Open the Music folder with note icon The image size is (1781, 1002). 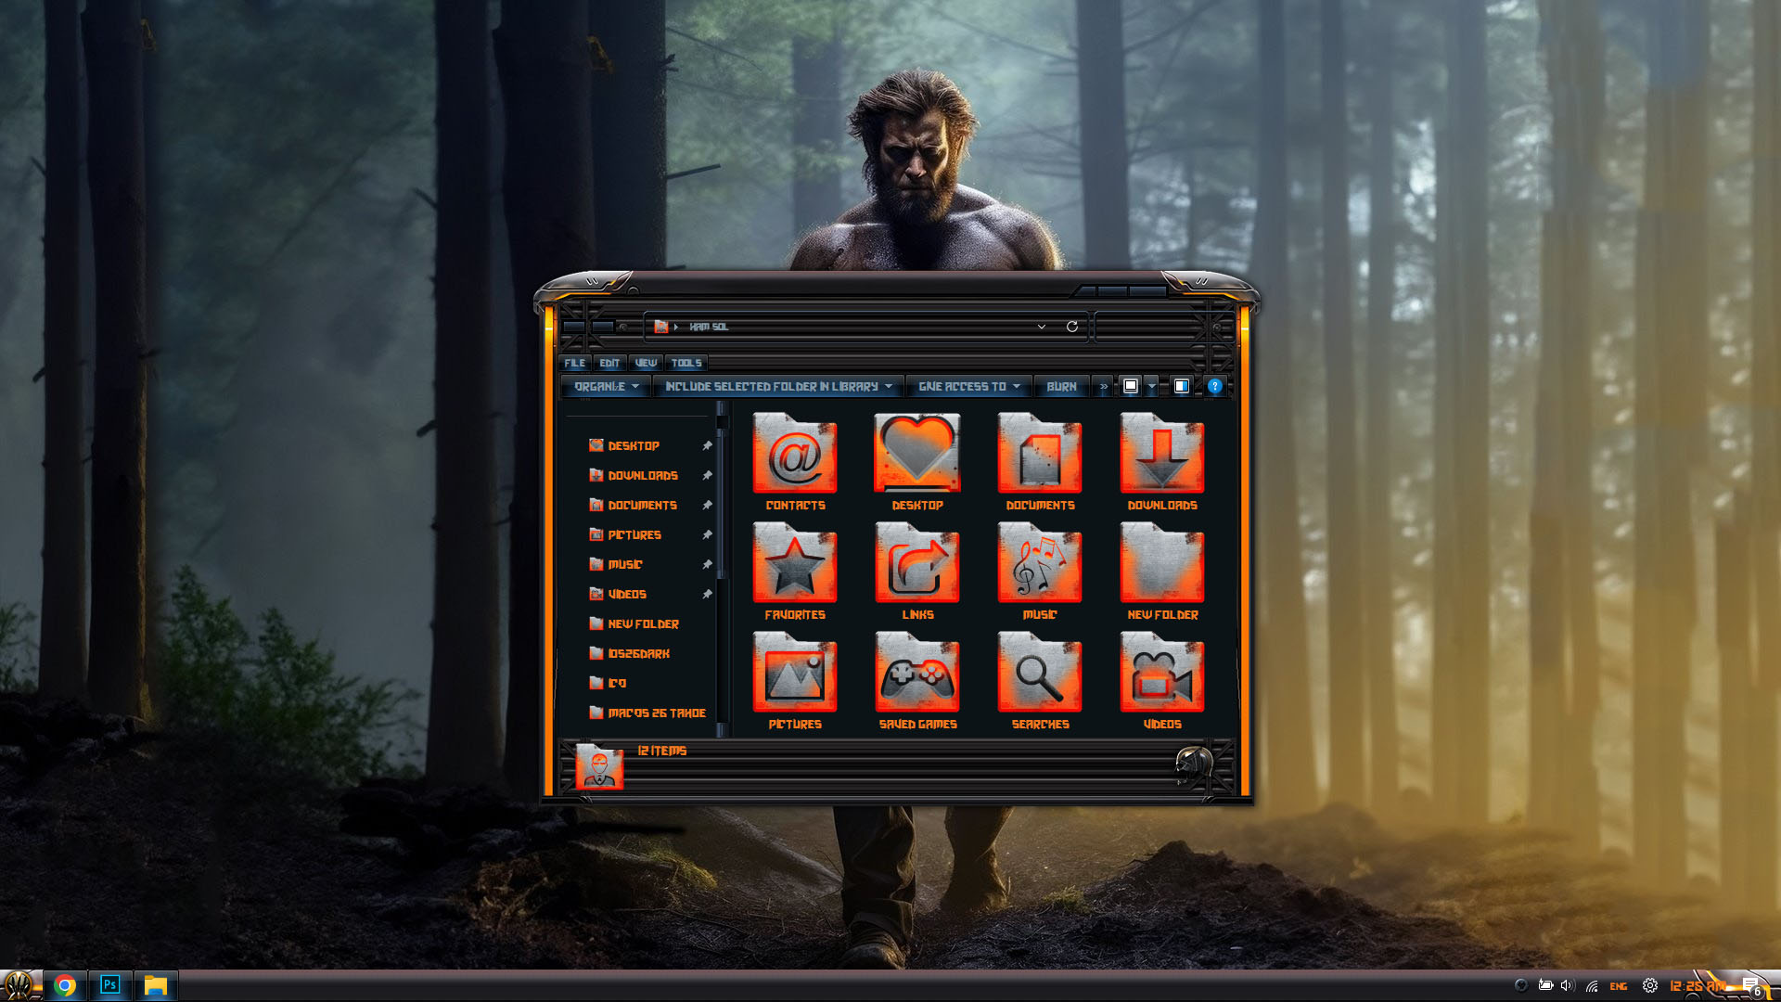pyautogui.click(x=1039, y=563)
